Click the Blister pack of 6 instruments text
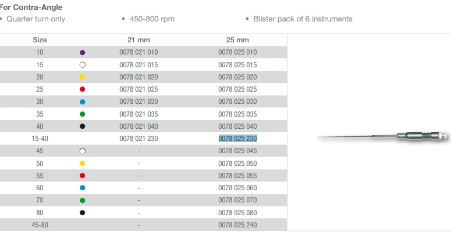451x232 pixels. coord(303,19)
